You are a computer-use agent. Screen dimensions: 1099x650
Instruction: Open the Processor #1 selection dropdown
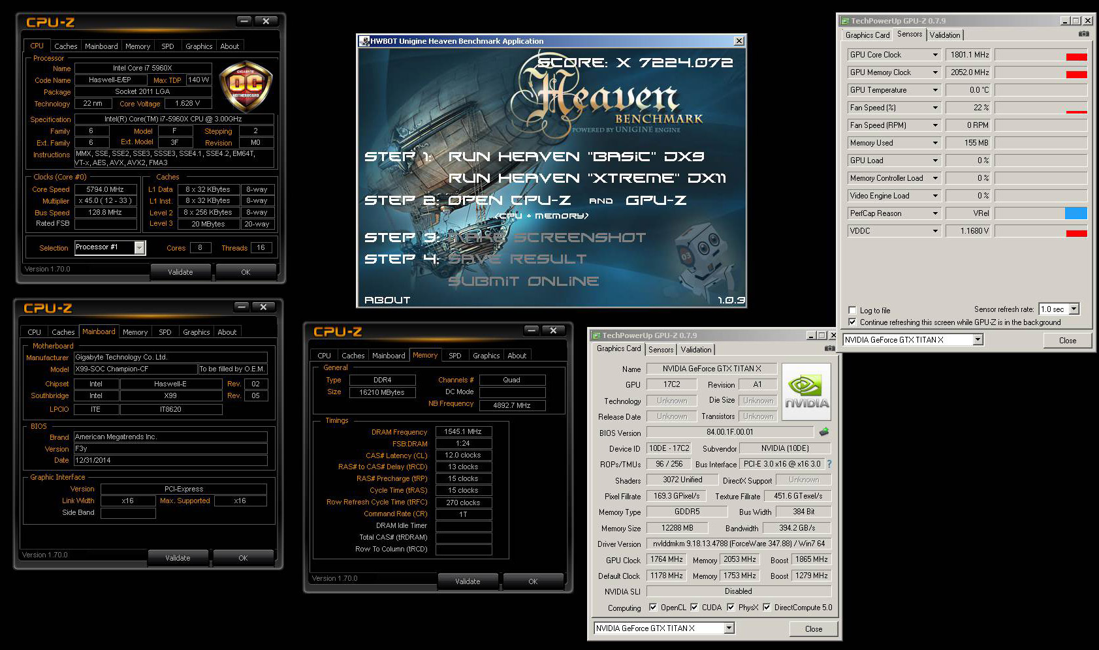(x=139, y=247)
